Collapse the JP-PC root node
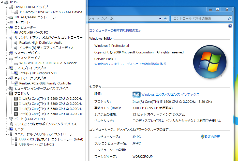 [2, 2]
